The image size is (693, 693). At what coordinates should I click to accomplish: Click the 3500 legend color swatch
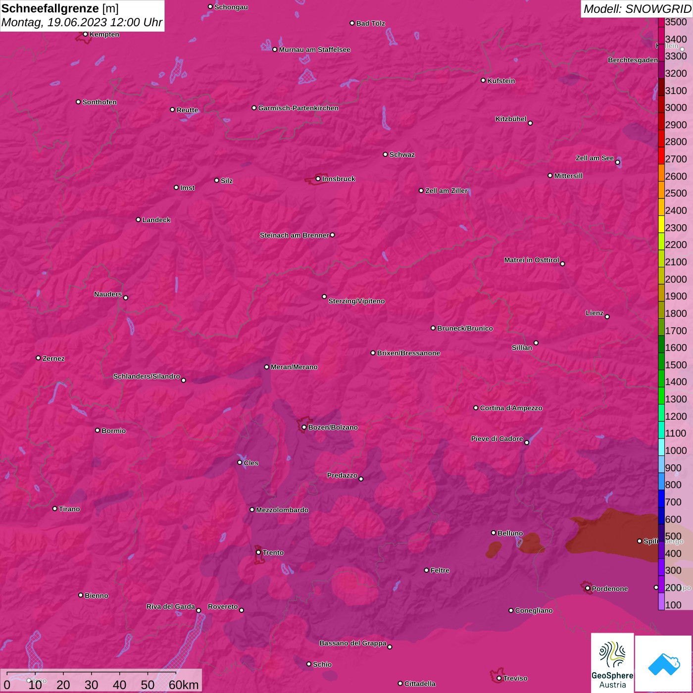661,22
